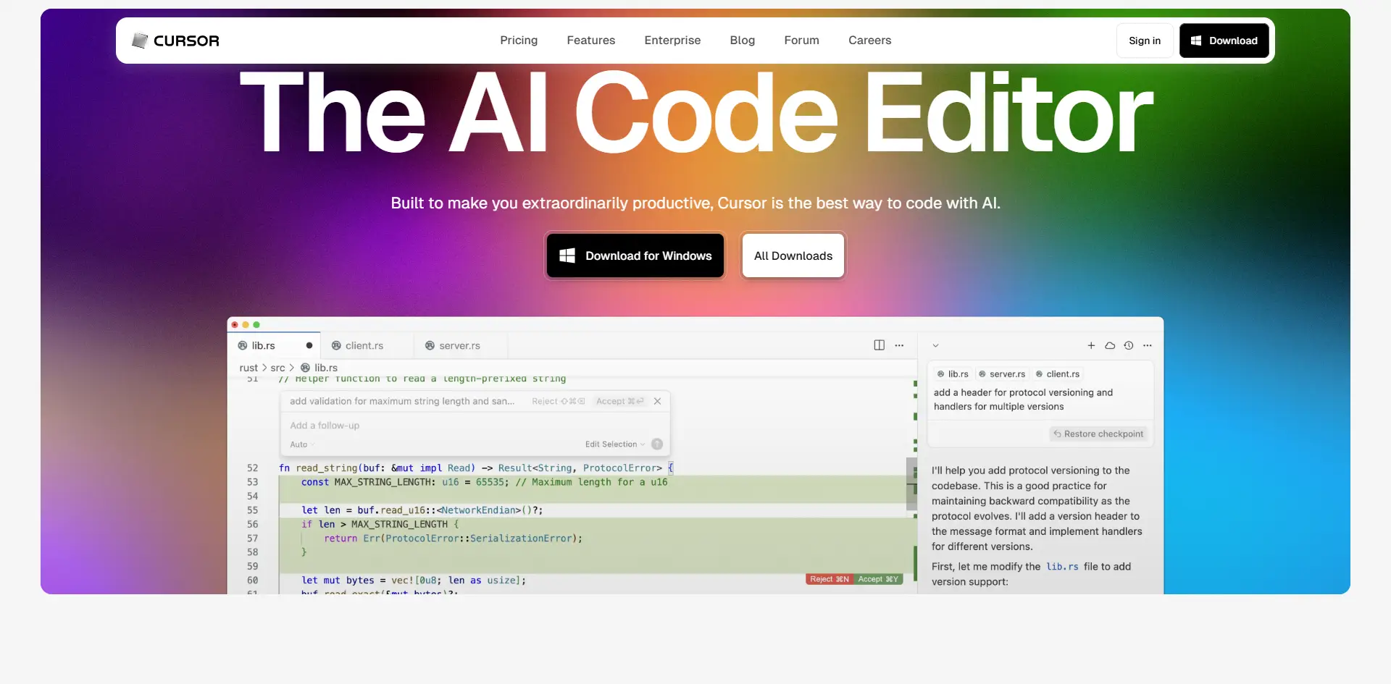Click the lib.rs link in chat response
1391x684 pixels.
1062,567
